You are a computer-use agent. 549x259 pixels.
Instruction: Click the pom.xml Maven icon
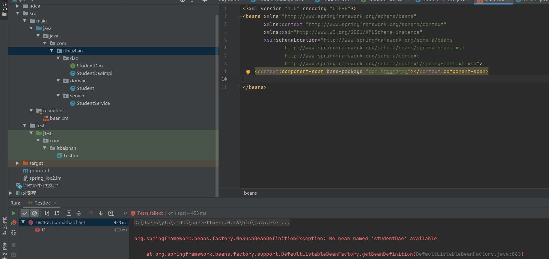[x=25, y=171]
